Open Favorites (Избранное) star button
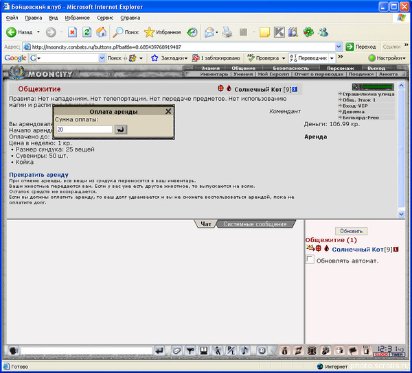The width and height of the screenshot is (412, 373). (x=163, y=32)
